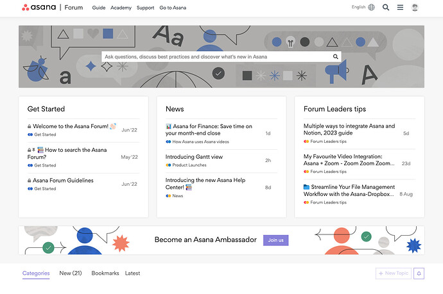Click How Asana uses Asana videos category
This screenshot has height=294, width=443.
coord(200,142)
